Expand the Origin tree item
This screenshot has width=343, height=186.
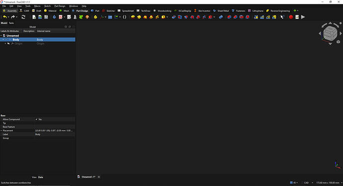(x=5, y=44)
